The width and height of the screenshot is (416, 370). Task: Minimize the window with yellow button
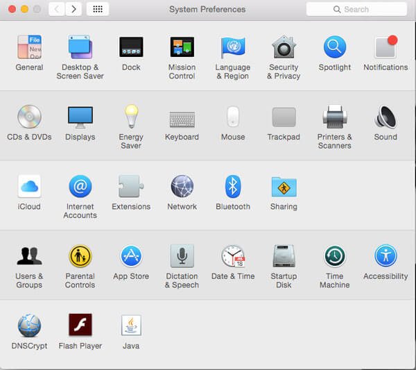24,9
